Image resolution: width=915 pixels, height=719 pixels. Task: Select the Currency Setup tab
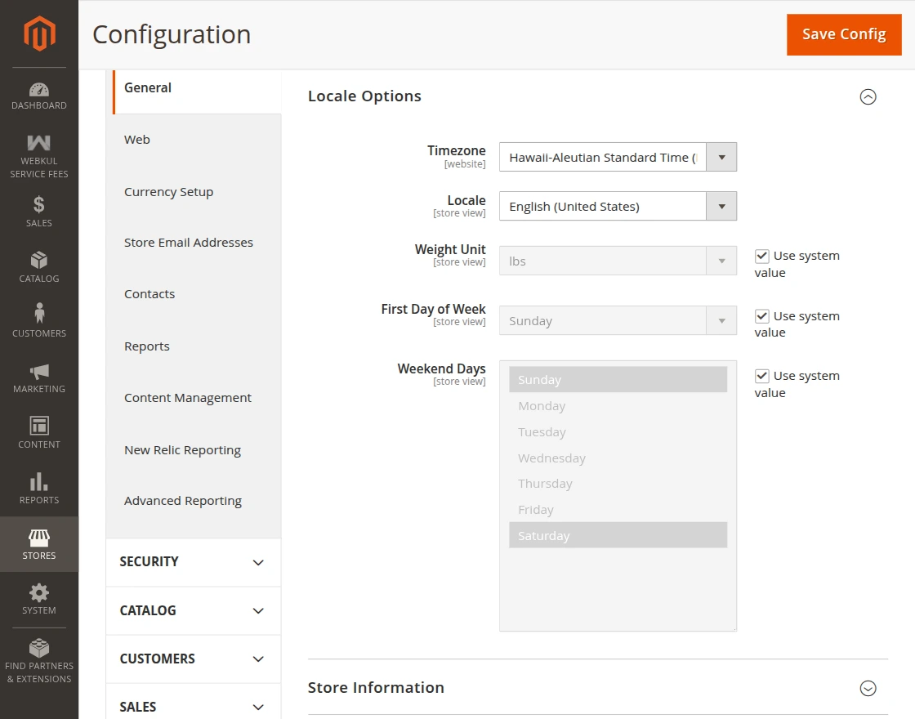coord(168,192)
